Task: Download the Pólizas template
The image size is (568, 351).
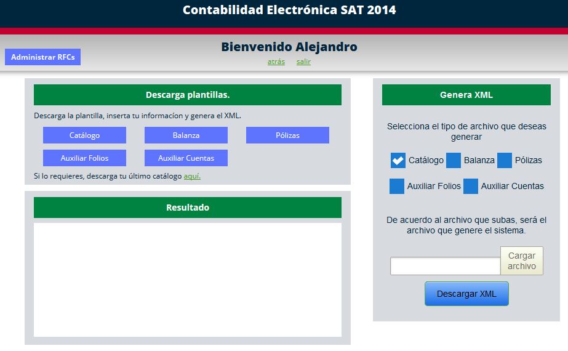Action: [x=287, y=135]
